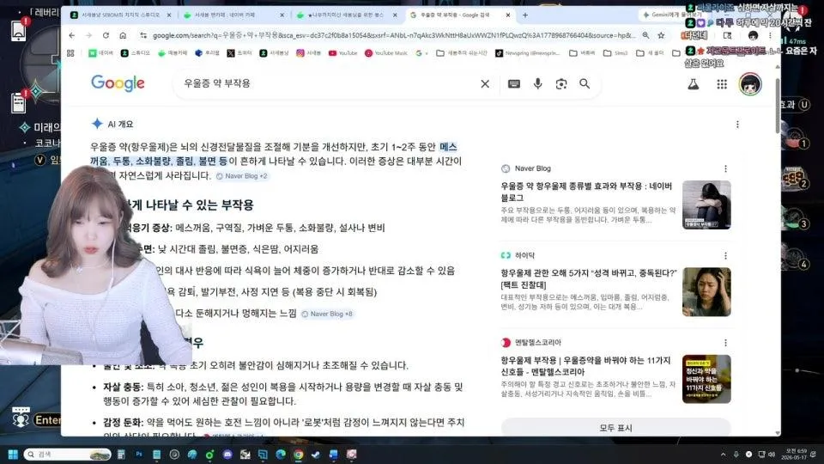Clear the Google search box text

click(x=484, y=83)
